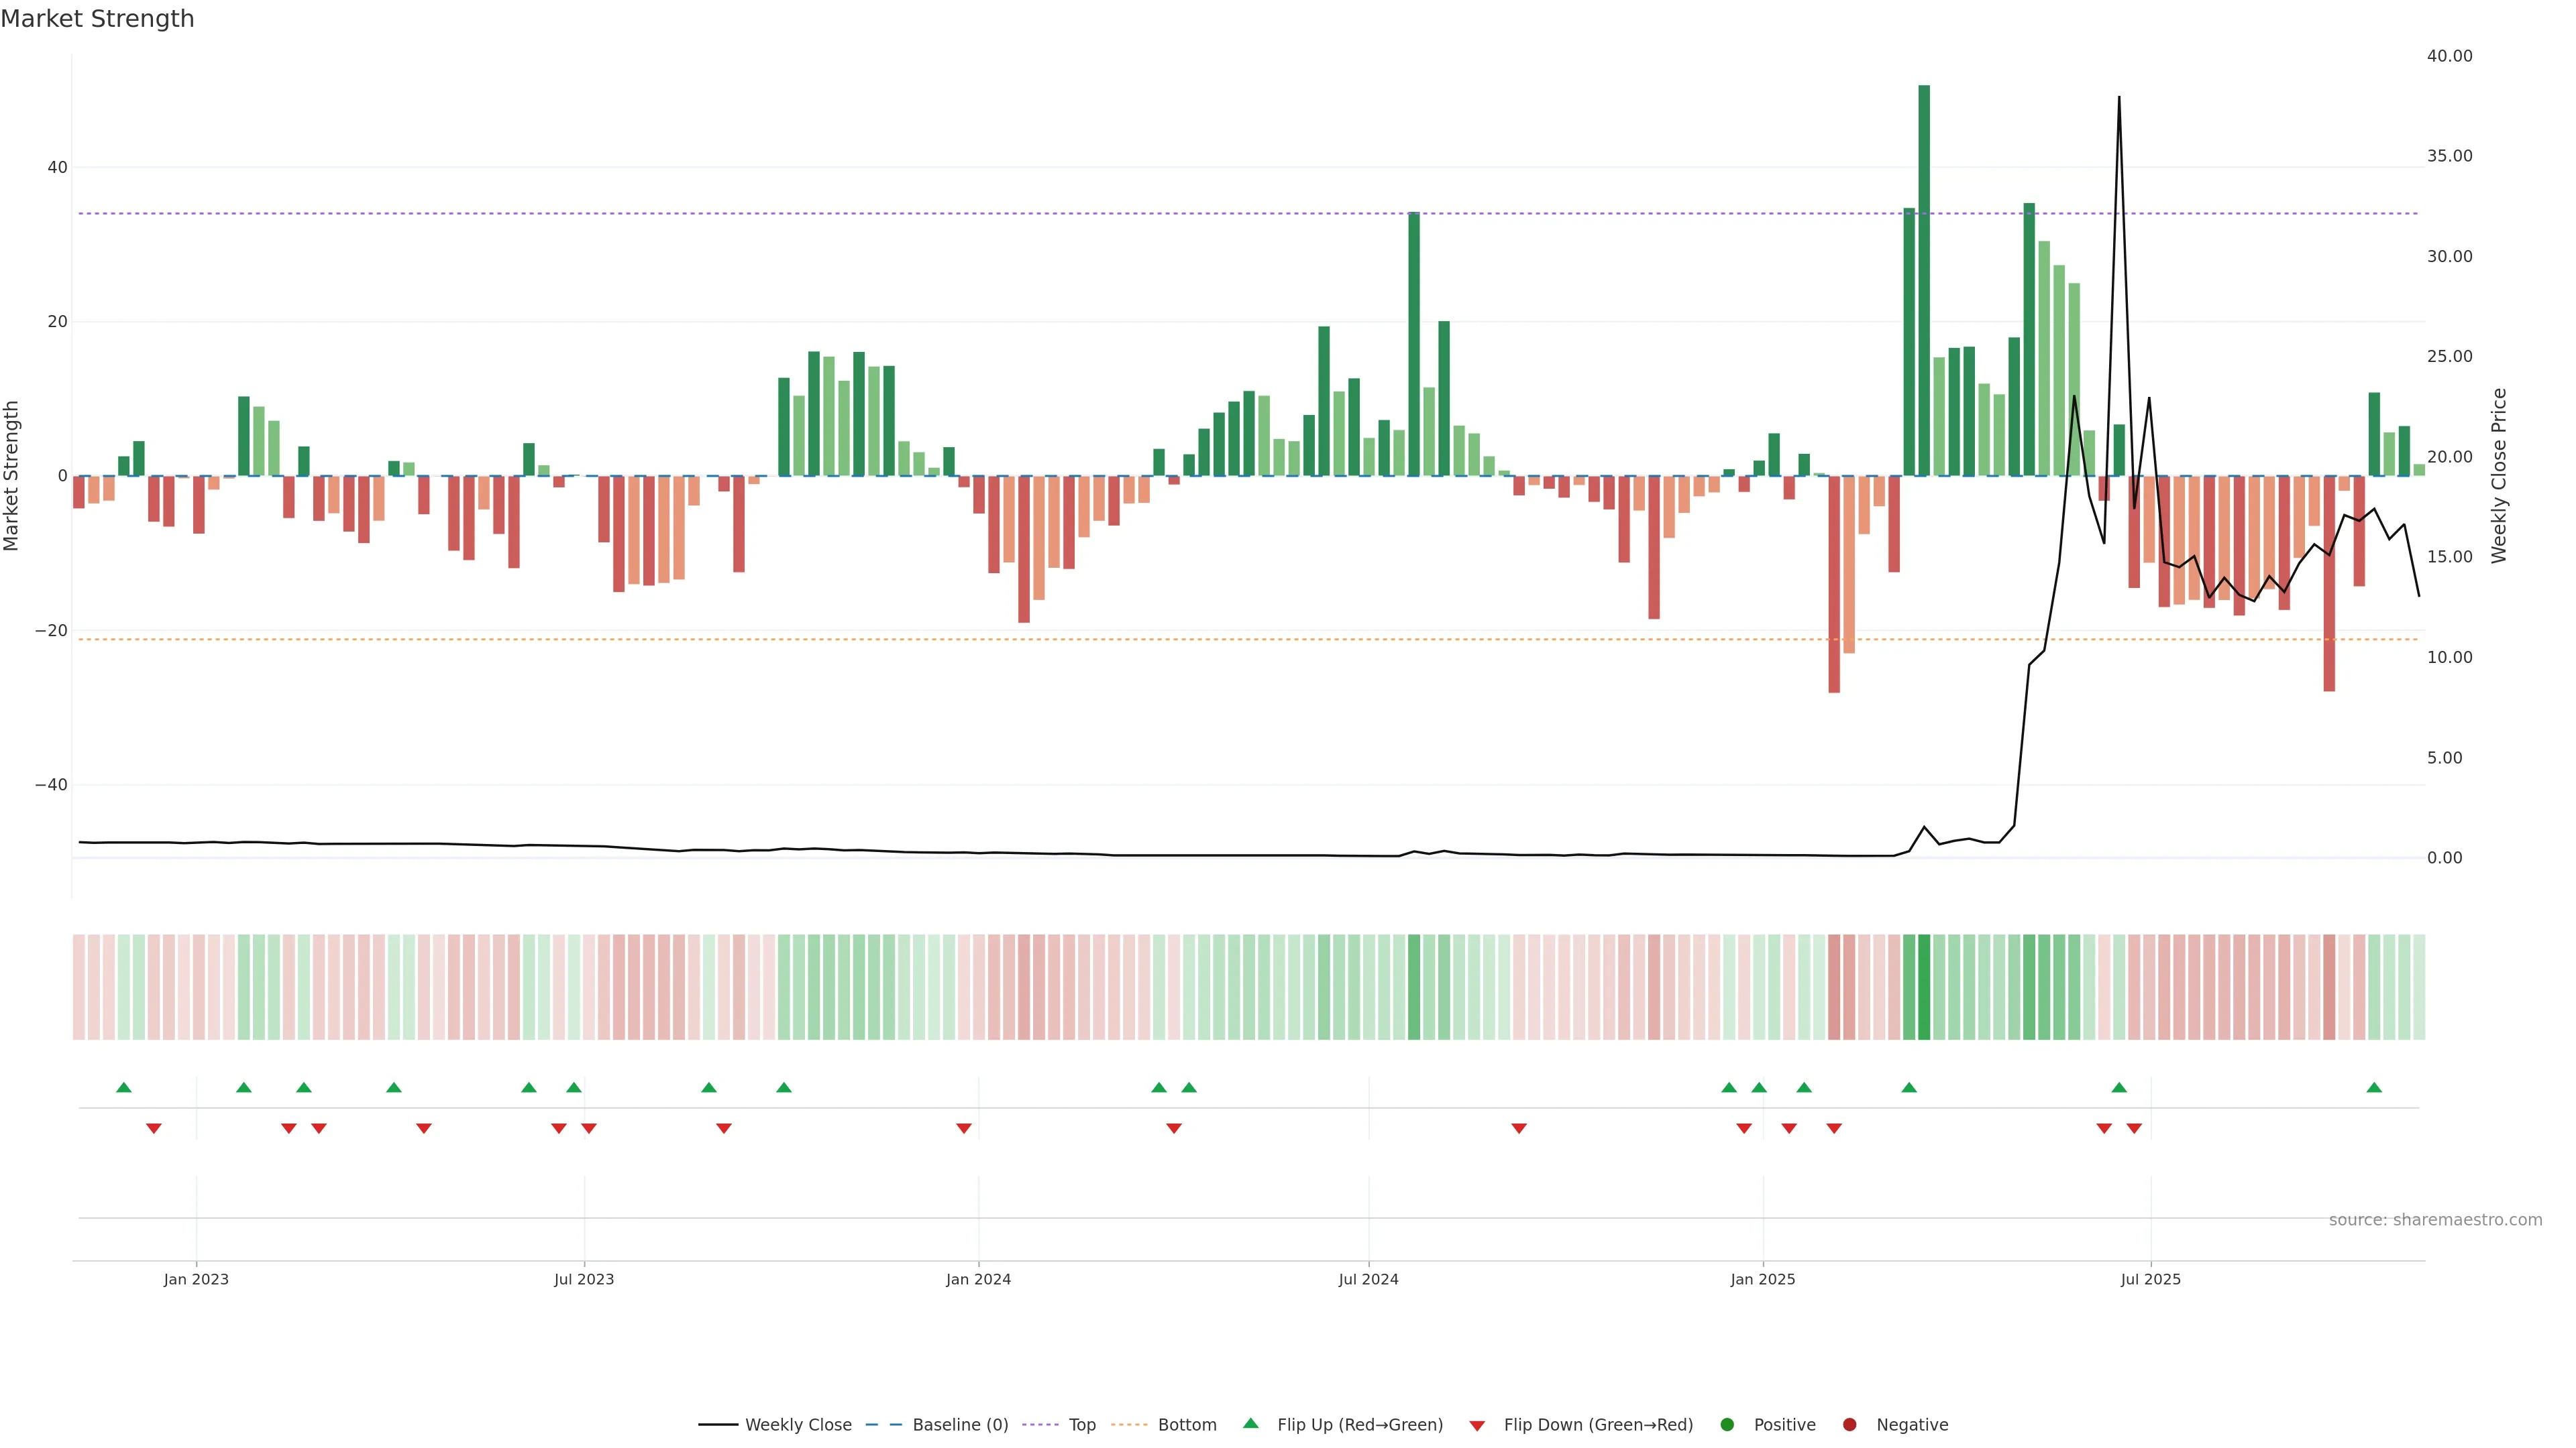Click the weekly close price peak point

2119,98
